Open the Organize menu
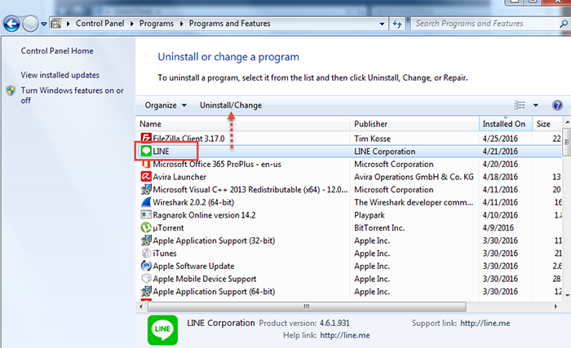Viewport: 571px width, 348px height. pyautogui.click(x=166, y=105)
